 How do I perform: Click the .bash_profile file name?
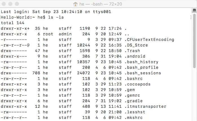pos(141,67)
